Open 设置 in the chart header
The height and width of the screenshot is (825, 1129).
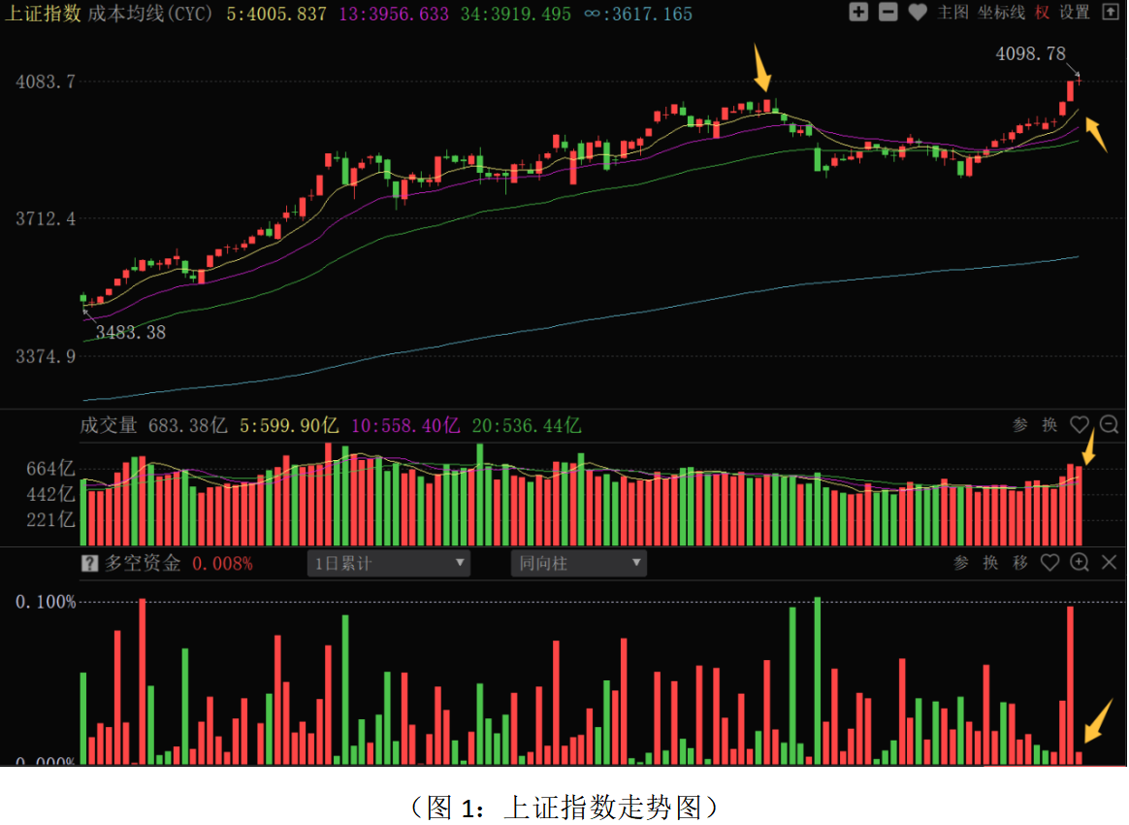pyautogui.click(x=1075, y=13)
